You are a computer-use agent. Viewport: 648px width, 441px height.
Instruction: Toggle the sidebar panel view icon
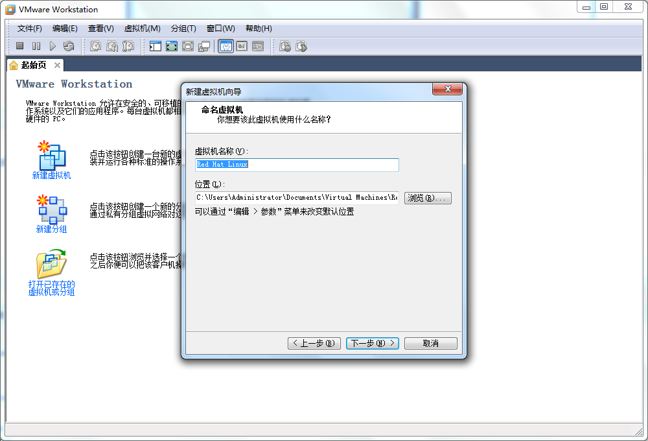coord(156,46)
